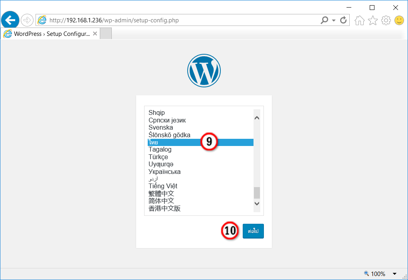
Task: Select Uyƣurqə language
Action: tap(200, 164)
